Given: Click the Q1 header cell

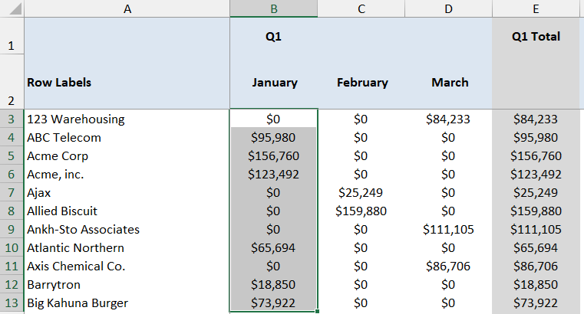Looking at the screenshot, I should click(274, 36).
